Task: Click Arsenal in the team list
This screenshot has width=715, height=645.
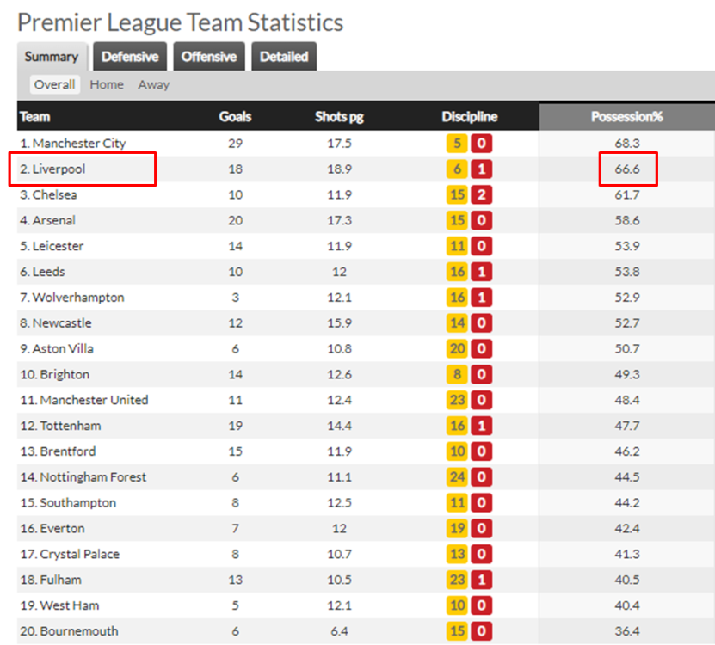Action: (54, 220)
